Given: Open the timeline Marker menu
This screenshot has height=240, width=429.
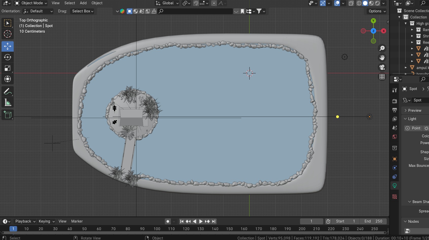Looking at the screenshot, I should point(77,221).
